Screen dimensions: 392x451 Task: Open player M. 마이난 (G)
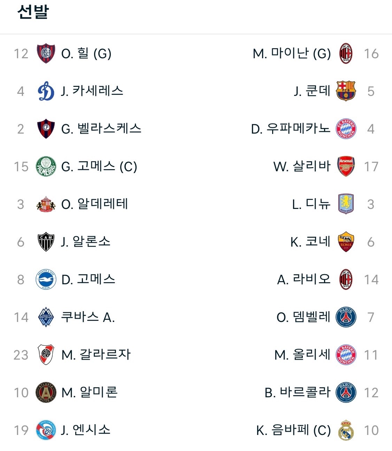point(292,53)
